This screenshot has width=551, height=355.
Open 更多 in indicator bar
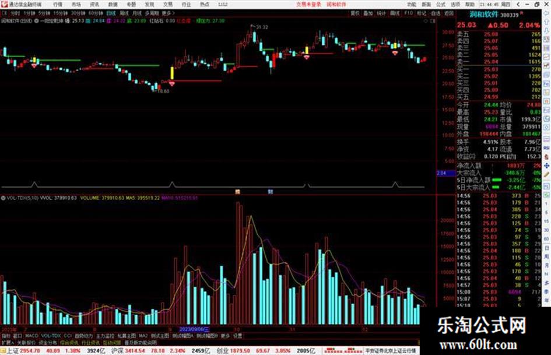click(x=225, y=336)
